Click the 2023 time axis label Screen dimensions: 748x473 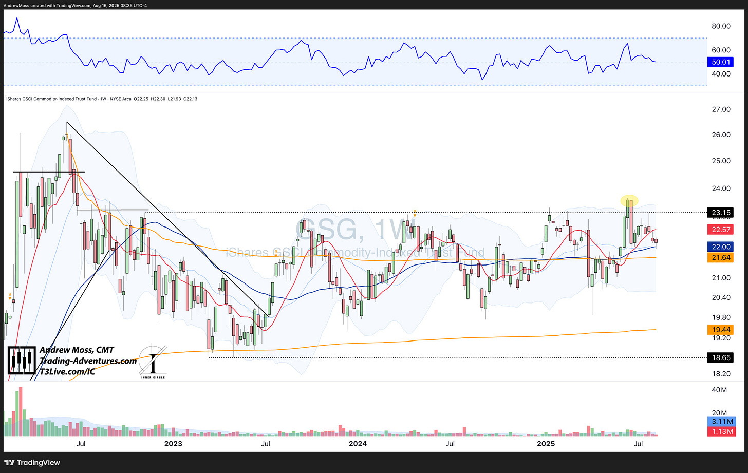point(173,443)
